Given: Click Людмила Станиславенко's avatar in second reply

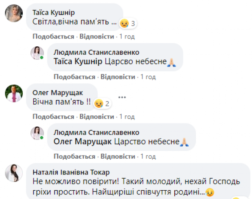Looking at the screenshot, I should [x=37, y=133].
